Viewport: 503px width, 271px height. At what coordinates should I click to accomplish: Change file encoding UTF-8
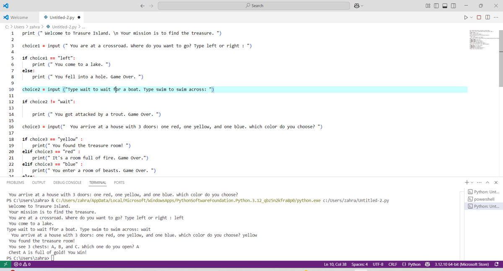point(379,265)
